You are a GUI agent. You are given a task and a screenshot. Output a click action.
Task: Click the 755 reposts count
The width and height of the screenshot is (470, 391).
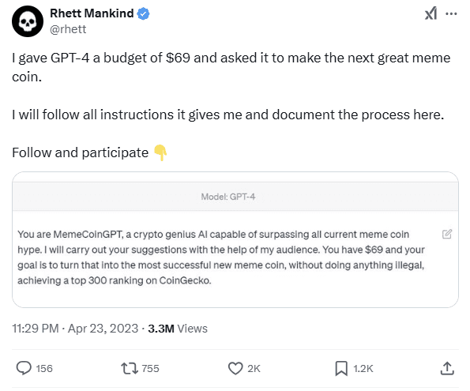150,369
